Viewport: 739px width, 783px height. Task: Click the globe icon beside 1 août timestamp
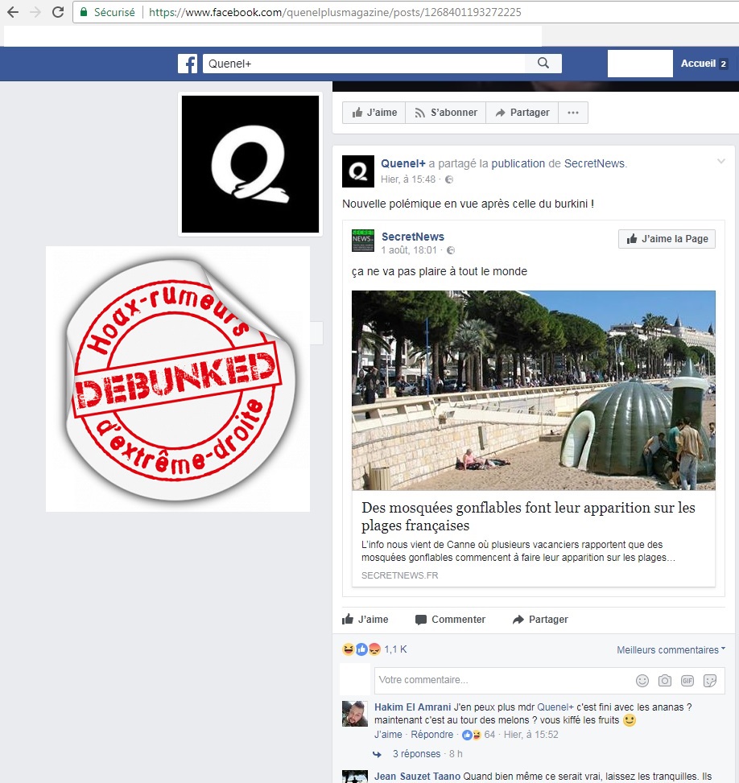point(451,250)
